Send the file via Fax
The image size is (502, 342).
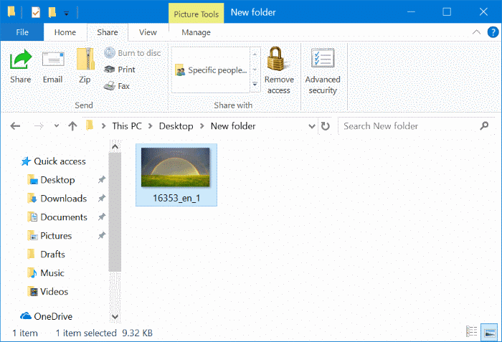[x=117, y=86]
